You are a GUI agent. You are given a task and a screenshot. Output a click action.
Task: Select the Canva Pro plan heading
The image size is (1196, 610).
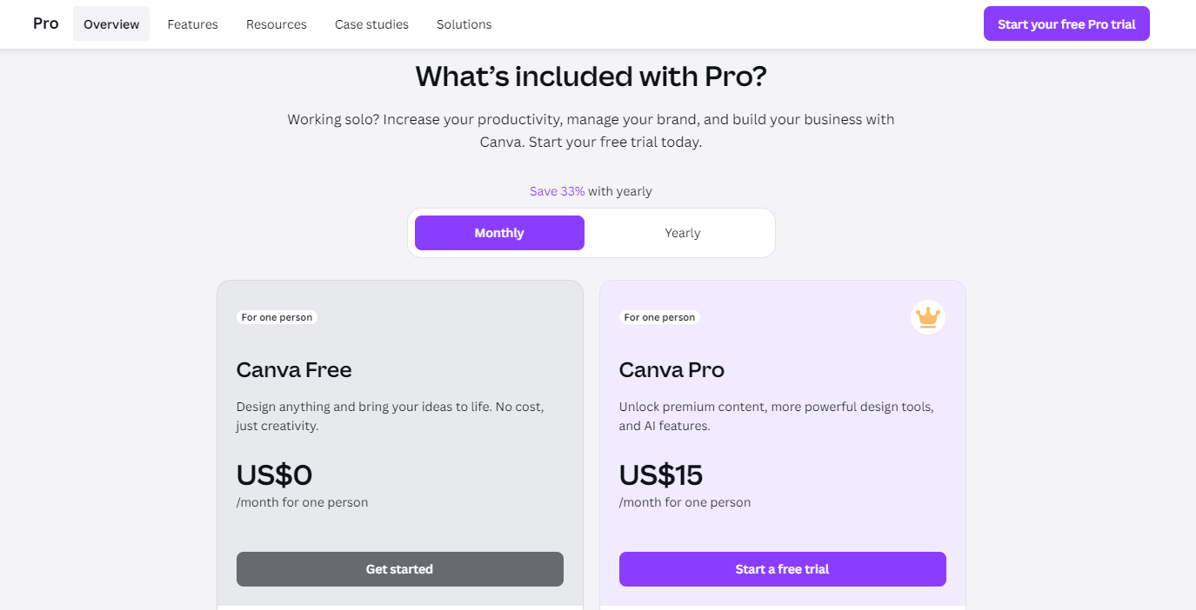tap(671, 370)
